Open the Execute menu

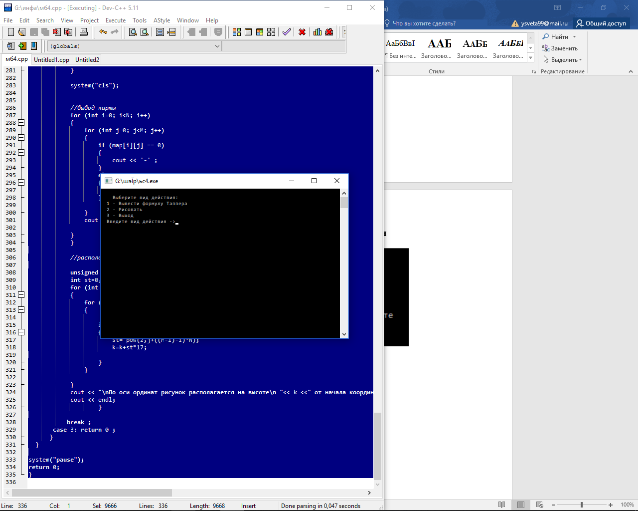pos(115,20)
